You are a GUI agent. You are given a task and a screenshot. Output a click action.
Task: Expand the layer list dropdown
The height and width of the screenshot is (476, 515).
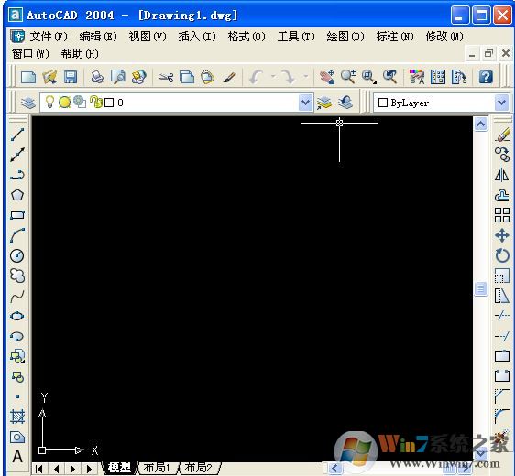pyautogui.click(x=306, y=103)
